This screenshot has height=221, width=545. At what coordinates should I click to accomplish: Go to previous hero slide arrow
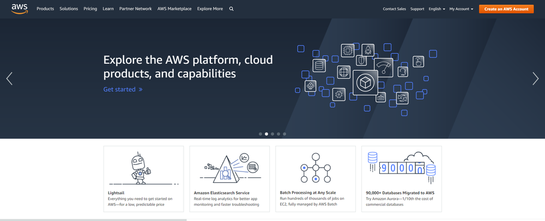[x=9, y=79]
